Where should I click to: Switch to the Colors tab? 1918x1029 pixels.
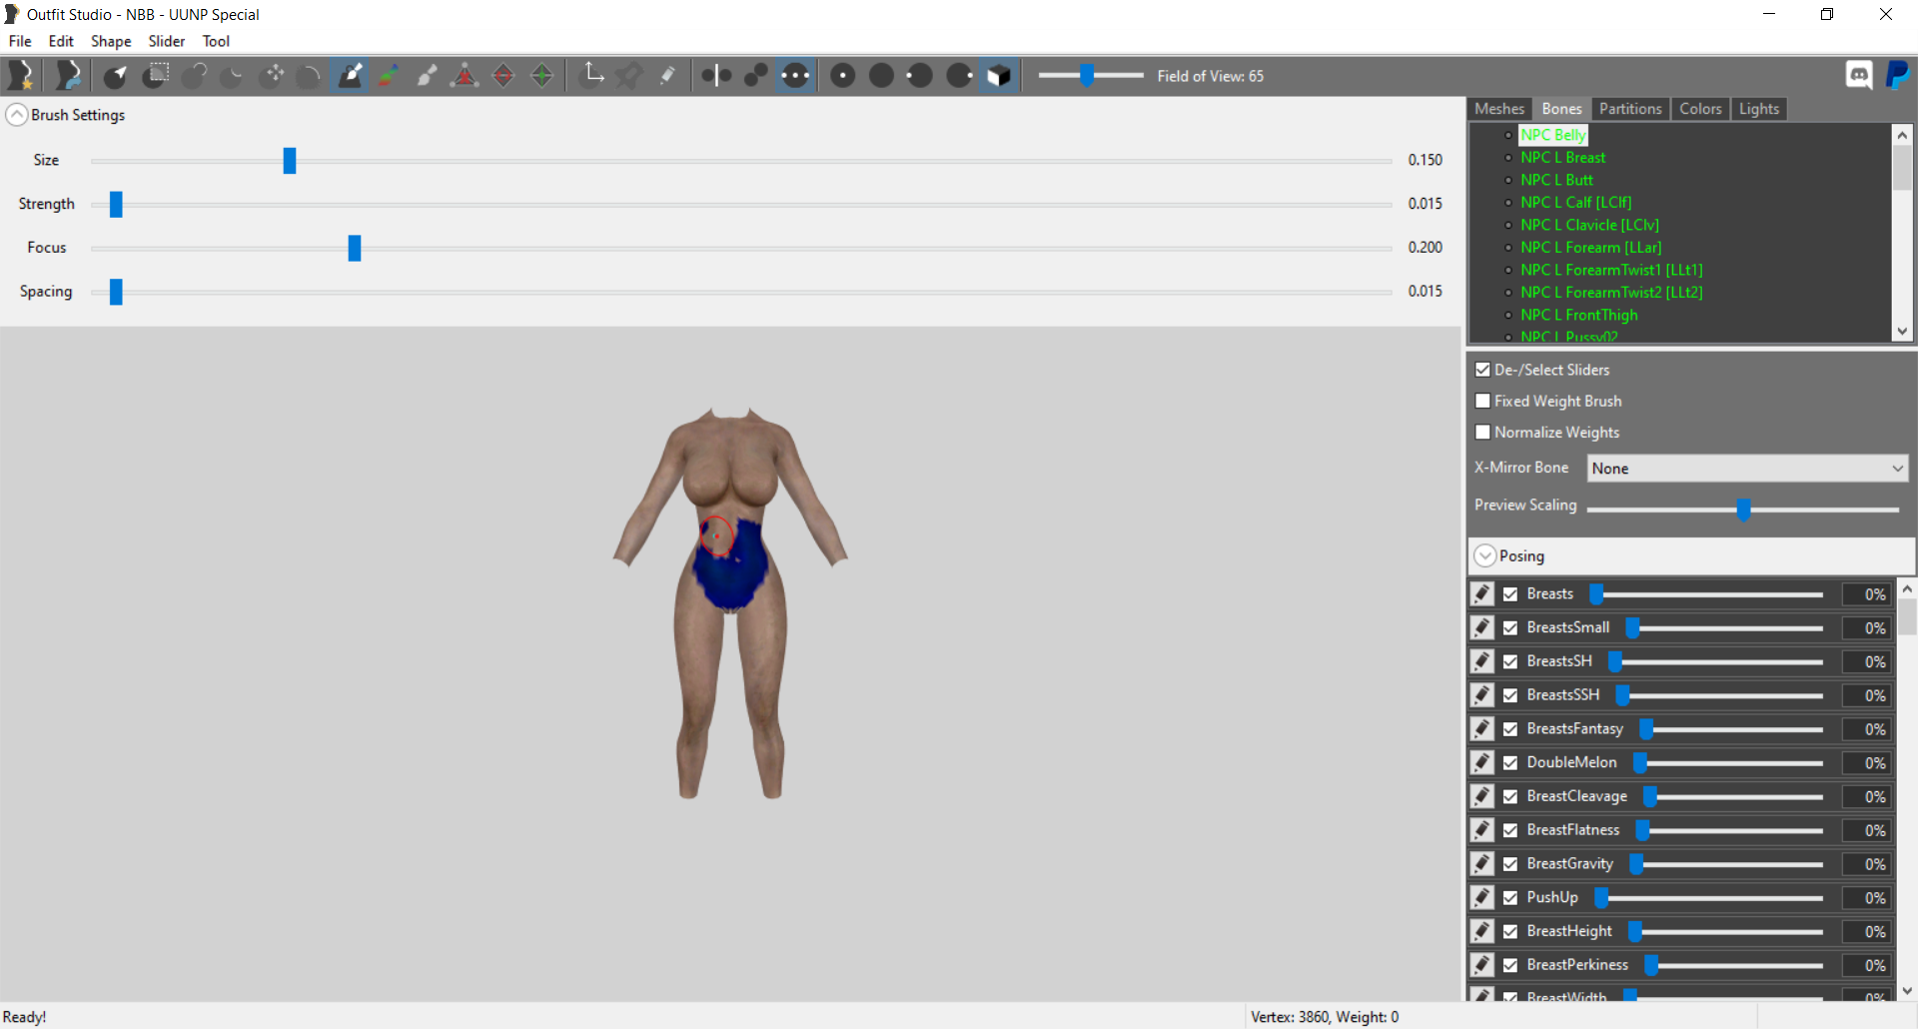tap(1700, 109)
